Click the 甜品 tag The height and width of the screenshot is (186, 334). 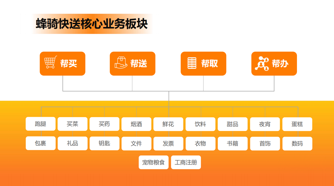(233, 124)
